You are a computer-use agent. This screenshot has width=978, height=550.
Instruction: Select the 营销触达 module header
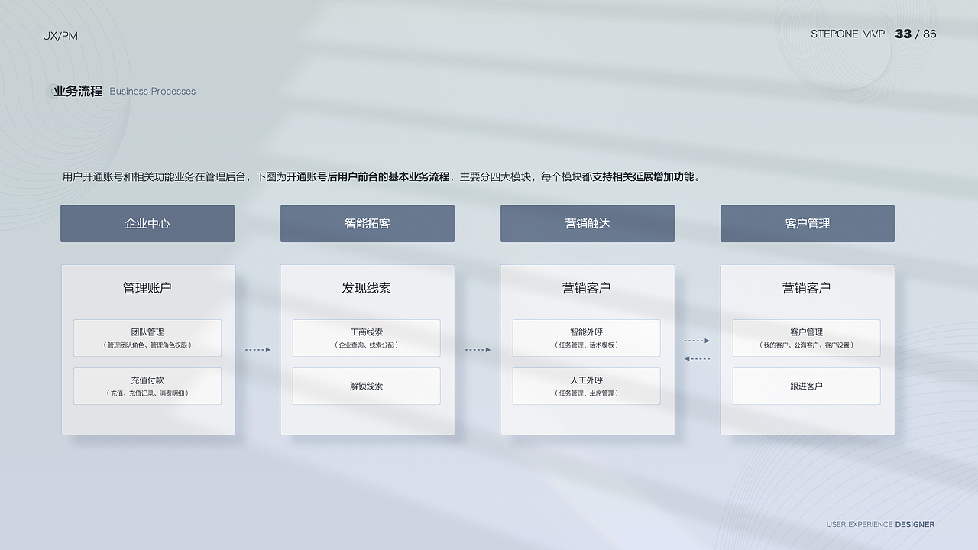point(587,223)
